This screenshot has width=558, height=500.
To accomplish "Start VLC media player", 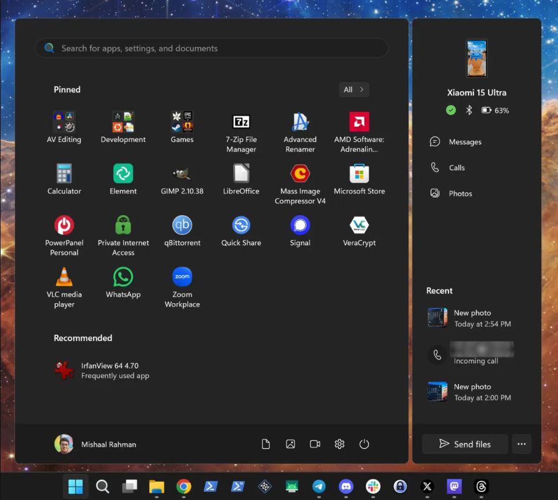I will [64, 277].
